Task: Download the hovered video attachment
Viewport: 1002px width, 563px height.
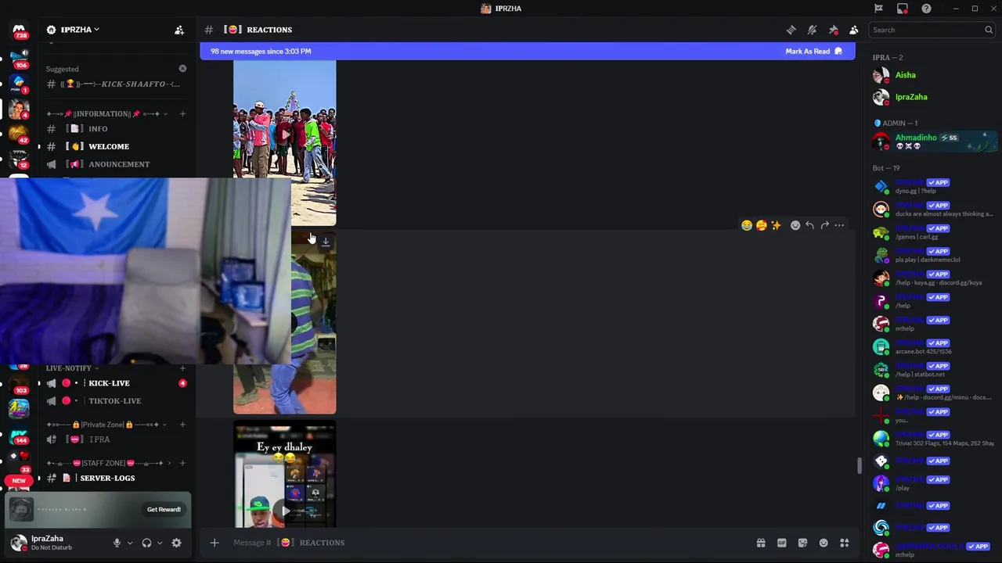Action: point(326,242)
